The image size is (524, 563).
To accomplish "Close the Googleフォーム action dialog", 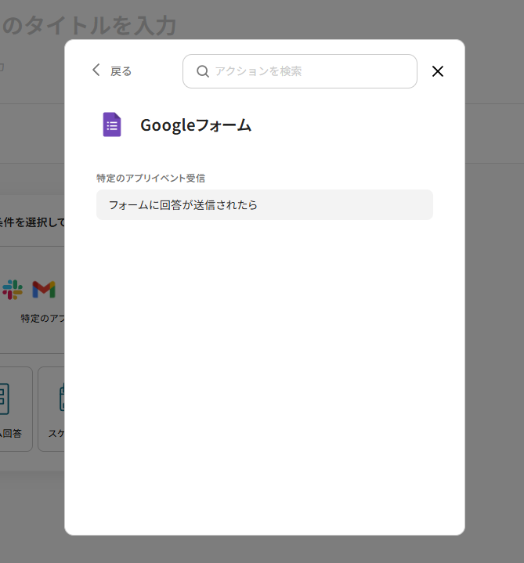I will pos(438,71).
